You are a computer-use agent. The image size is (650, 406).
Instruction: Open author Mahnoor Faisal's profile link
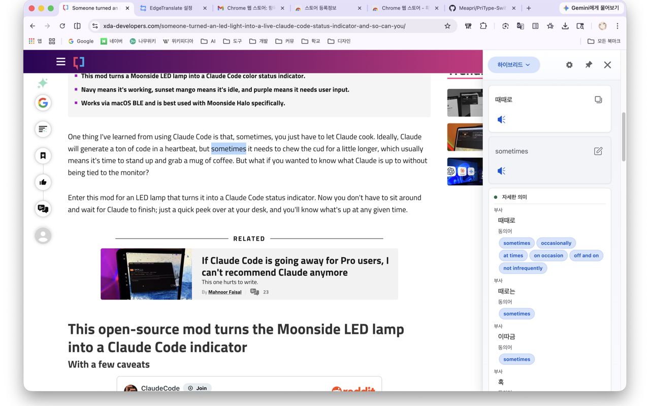[224, 292]
